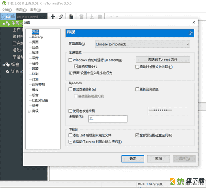
Task: Select 播放 in settings tree
Action: click(35, 90)
